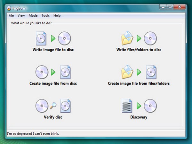Click the folder icon above 'Create image file from files/folders'
192x144 pixels.
pyautogui.click(x=127, y=72)
